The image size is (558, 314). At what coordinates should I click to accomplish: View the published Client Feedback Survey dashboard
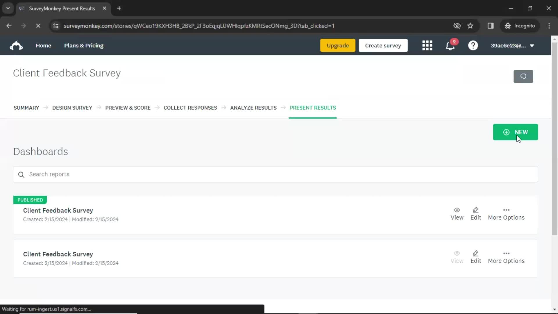[457, 214]
